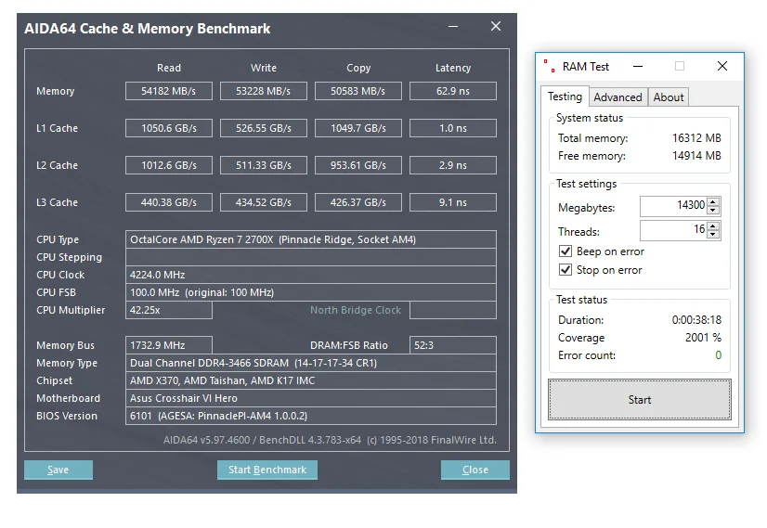Click the L2 Cache Latency value 2.9 ns
Screen dimensions: 767x528
pyautogui.click(x=453, y=165)
